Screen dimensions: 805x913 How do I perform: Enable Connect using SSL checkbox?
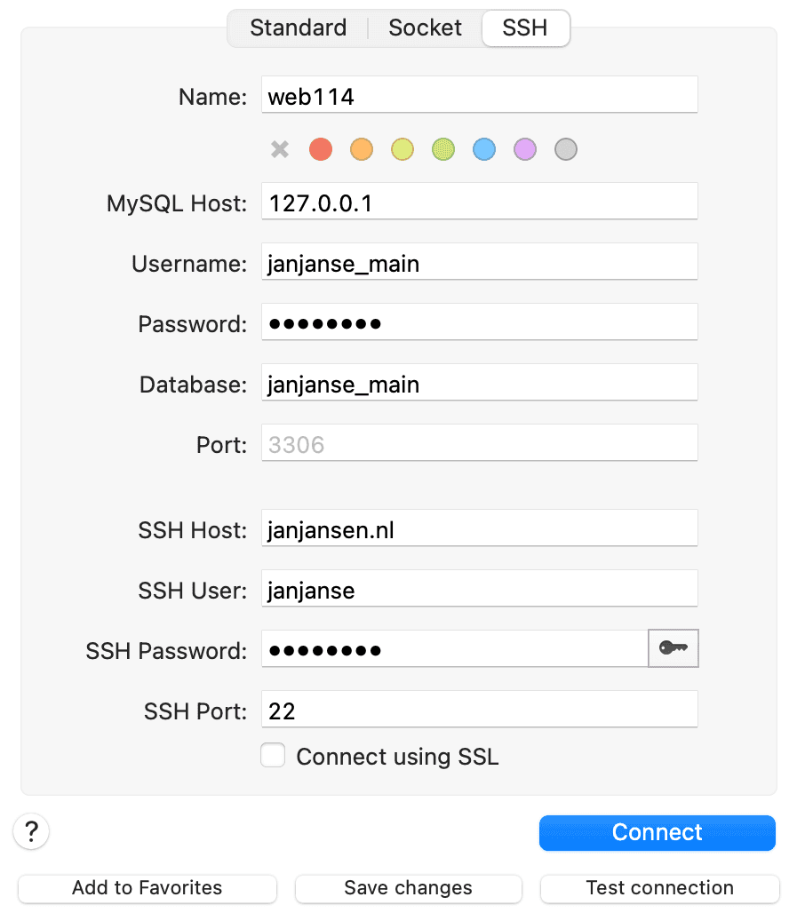pyautogui.click(x=273, y=756)
